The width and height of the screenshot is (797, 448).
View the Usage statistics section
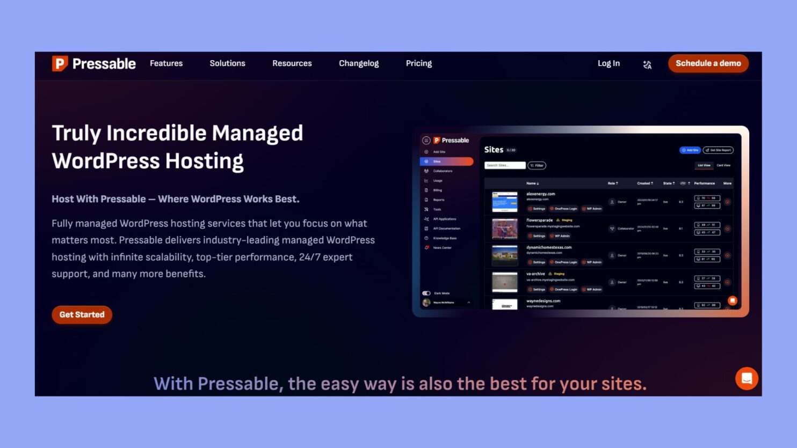[437, 180]
